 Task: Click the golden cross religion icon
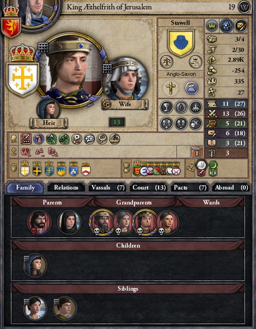coord(171,88)
